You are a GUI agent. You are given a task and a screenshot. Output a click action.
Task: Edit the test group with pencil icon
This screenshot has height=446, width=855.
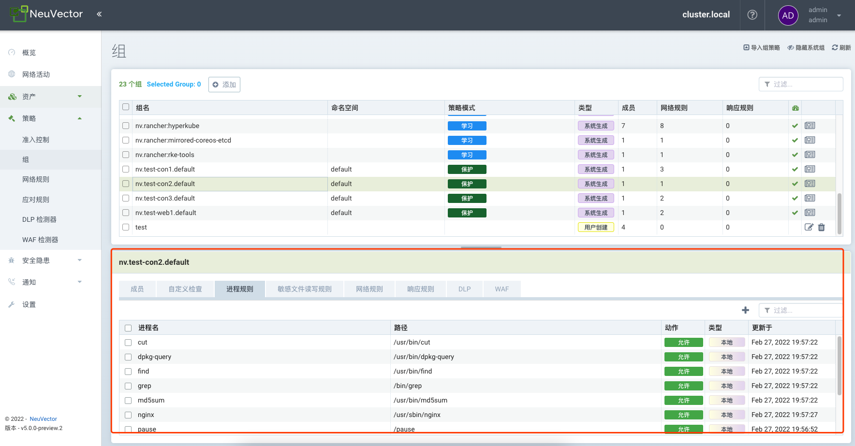pos(809,227)
